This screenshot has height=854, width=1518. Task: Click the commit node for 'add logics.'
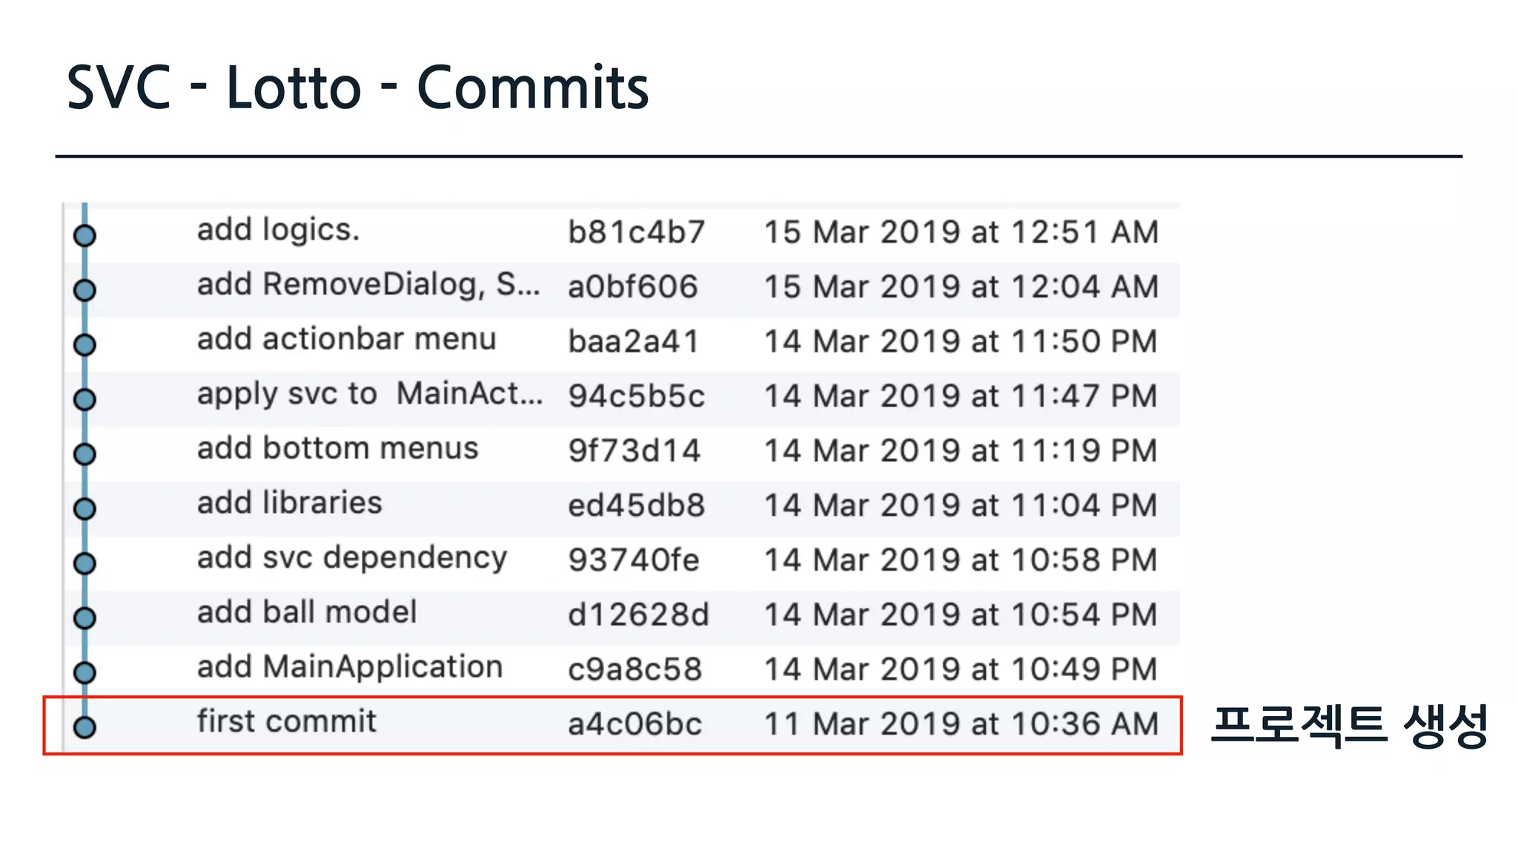[x=84, y=236]
